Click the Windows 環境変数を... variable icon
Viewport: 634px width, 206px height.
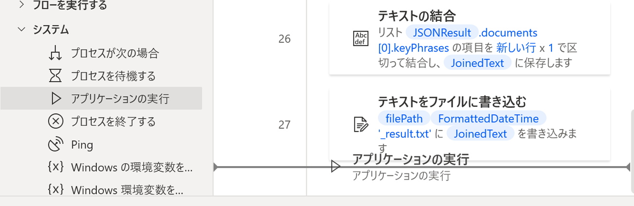tap(56, 189)
